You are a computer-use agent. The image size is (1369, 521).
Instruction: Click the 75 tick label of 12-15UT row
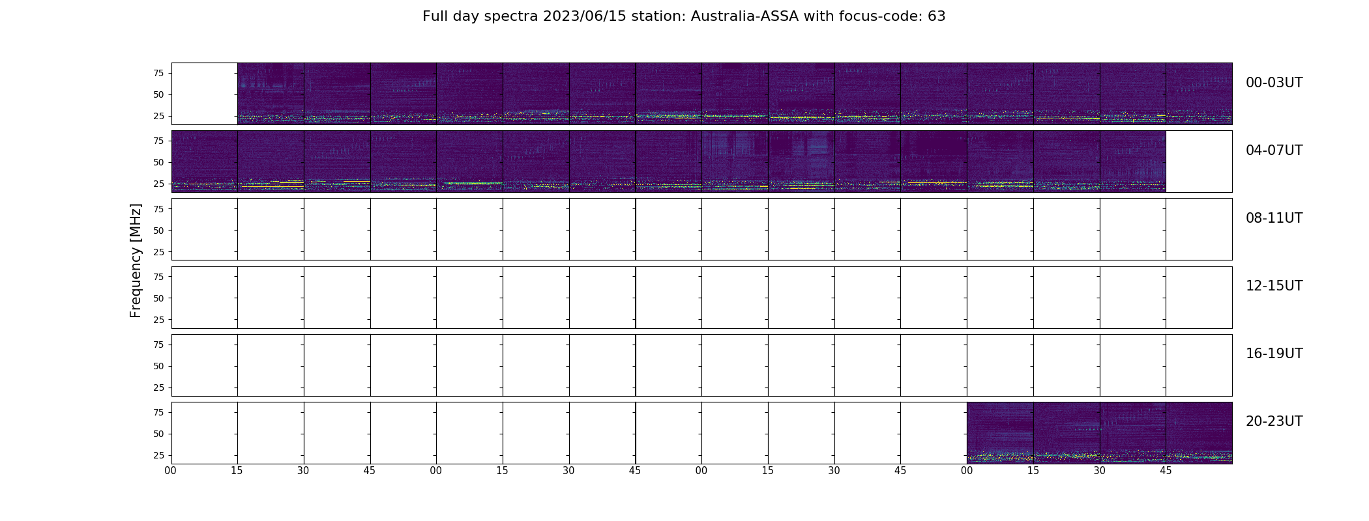[x=158, y=277]
